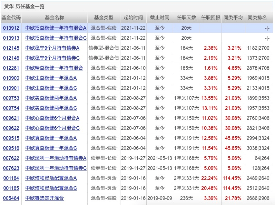Open fund code link 013913

tap(11, 38)
